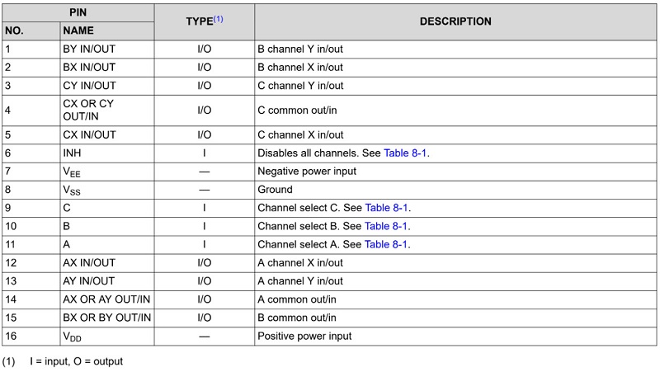Click the 'I = input, O = output' footnote
This screenshot has height=372, width=660.
tap(76, 361)
